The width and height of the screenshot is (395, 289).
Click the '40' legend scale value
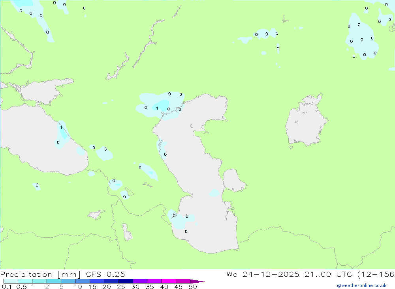164,287
